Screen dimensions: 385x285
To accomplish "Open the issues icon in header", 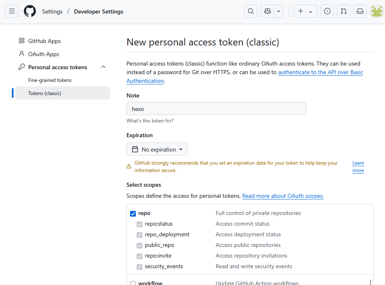I will 327,11.
